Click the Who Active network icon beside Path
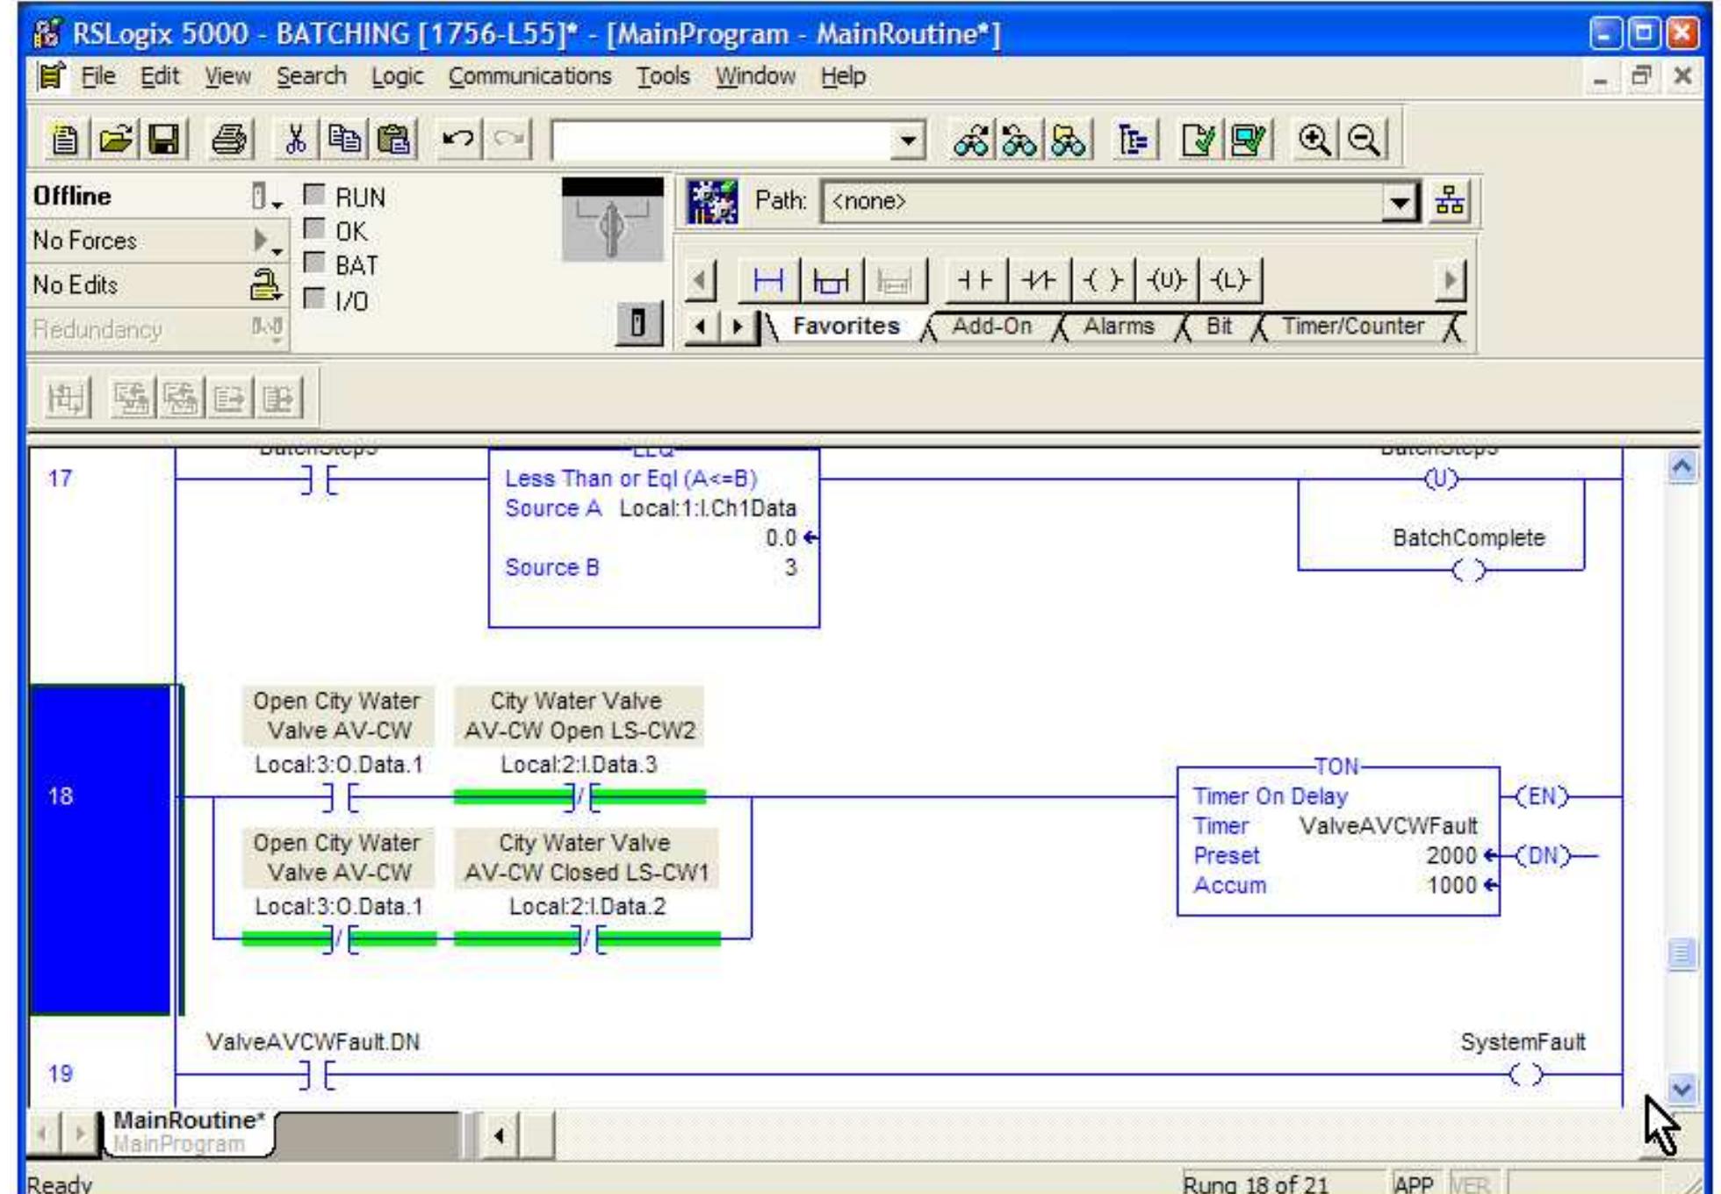1721x1194 pixels. click(x=1450, y=202)
